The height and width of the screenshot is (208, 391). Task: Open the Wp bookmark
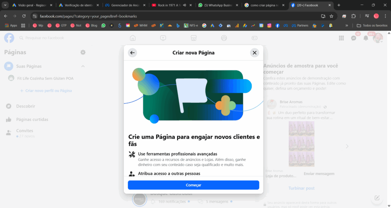point(38,26)
